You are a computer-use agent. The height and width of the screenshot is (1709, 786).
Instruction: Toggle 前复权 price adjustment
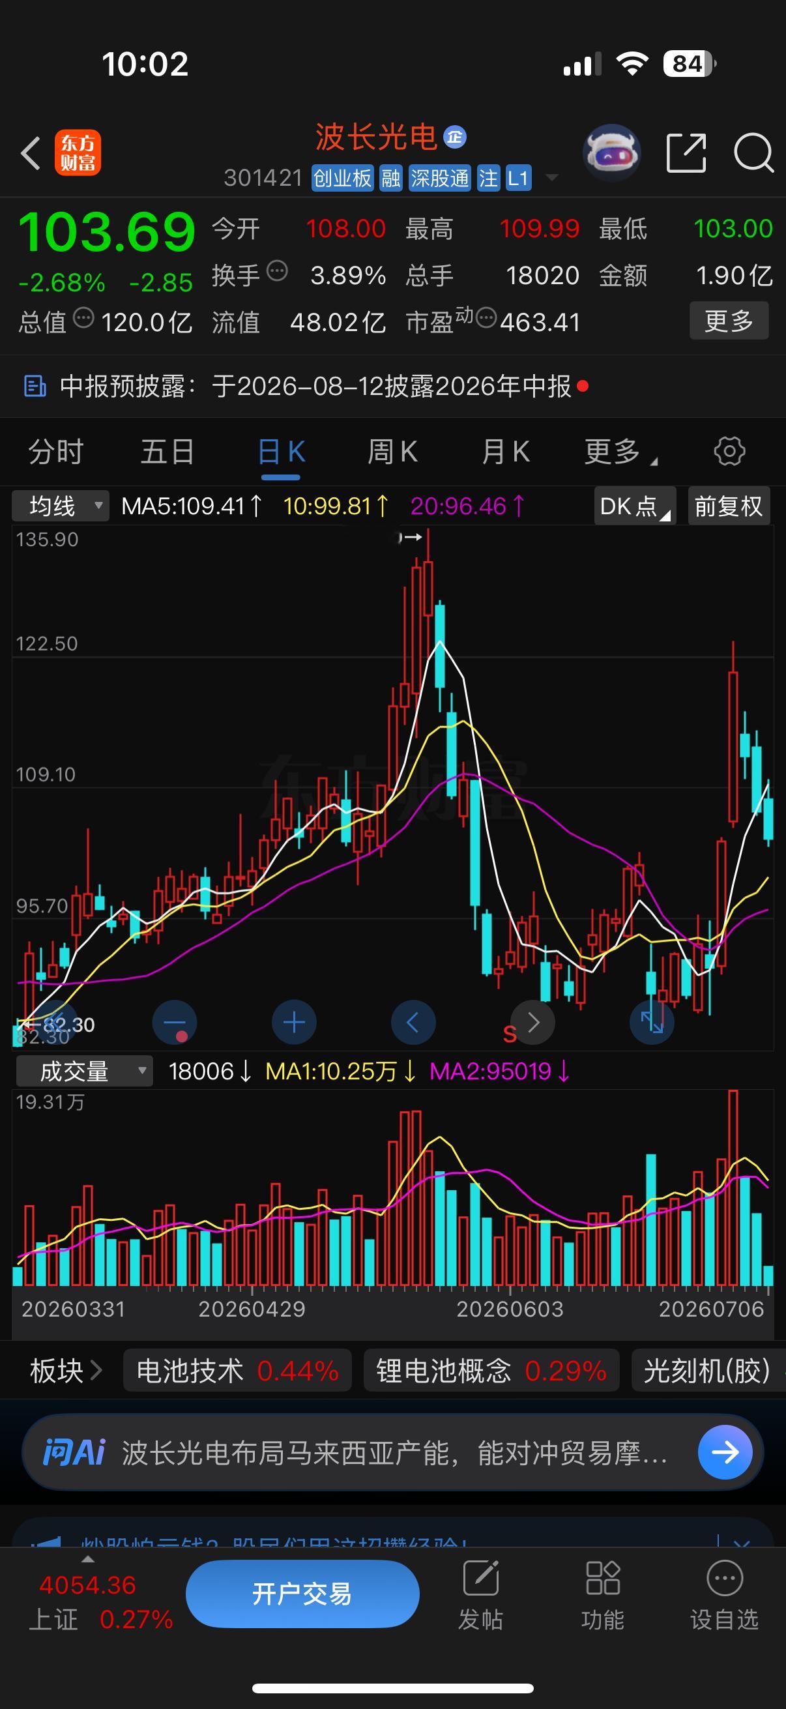[729, 506]
